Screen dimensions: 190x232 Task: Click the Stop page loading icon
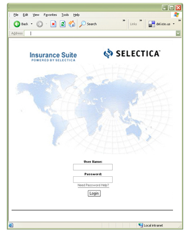[x=53, y=24]
